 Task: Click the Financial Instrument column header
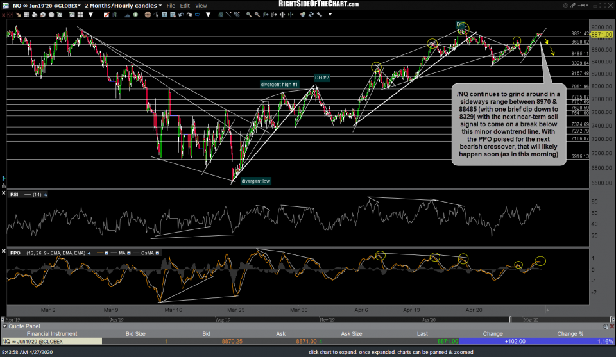coord(52,333)
